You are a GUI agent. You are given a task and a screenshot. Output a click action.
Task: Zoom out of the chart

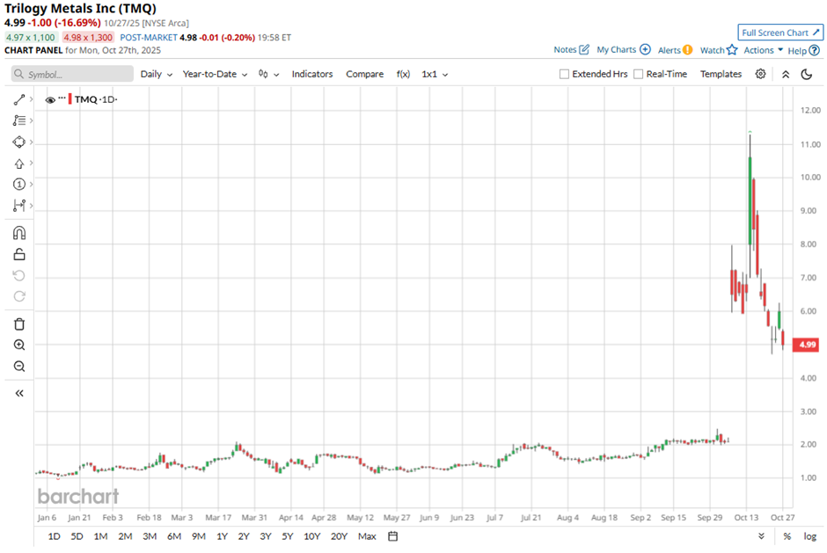(19, 367)
